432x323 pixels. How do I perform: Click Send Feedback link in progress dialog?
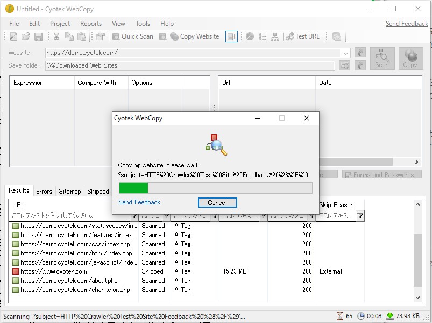point(139,202)
